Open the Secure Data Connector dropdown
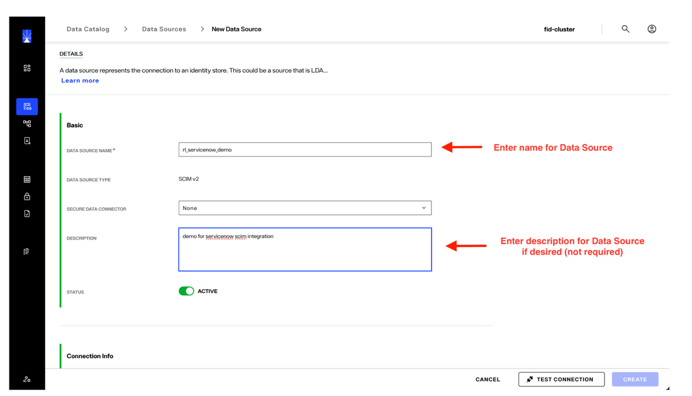 click(x=305, y=208)
